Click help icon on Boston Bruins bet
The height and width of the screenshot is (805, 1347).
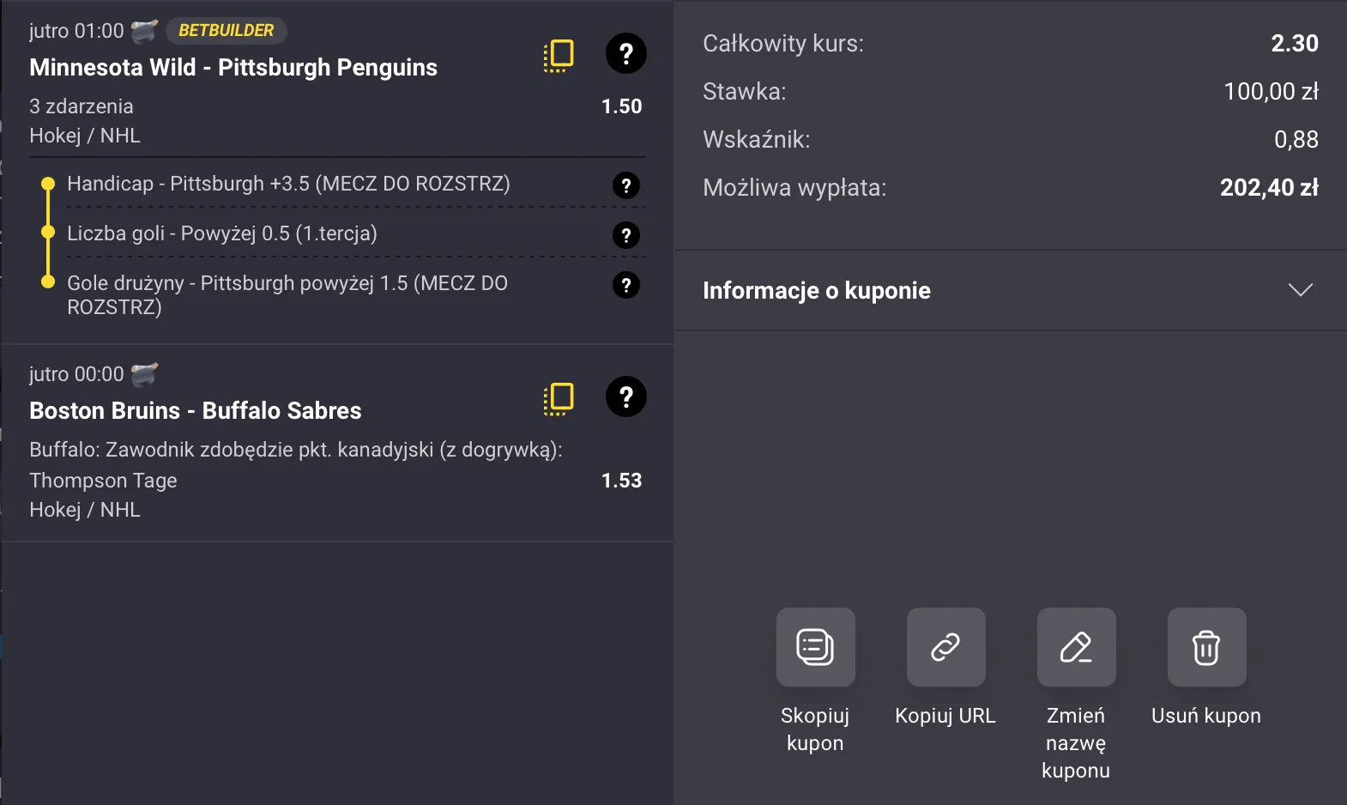[x=626, y=396]
